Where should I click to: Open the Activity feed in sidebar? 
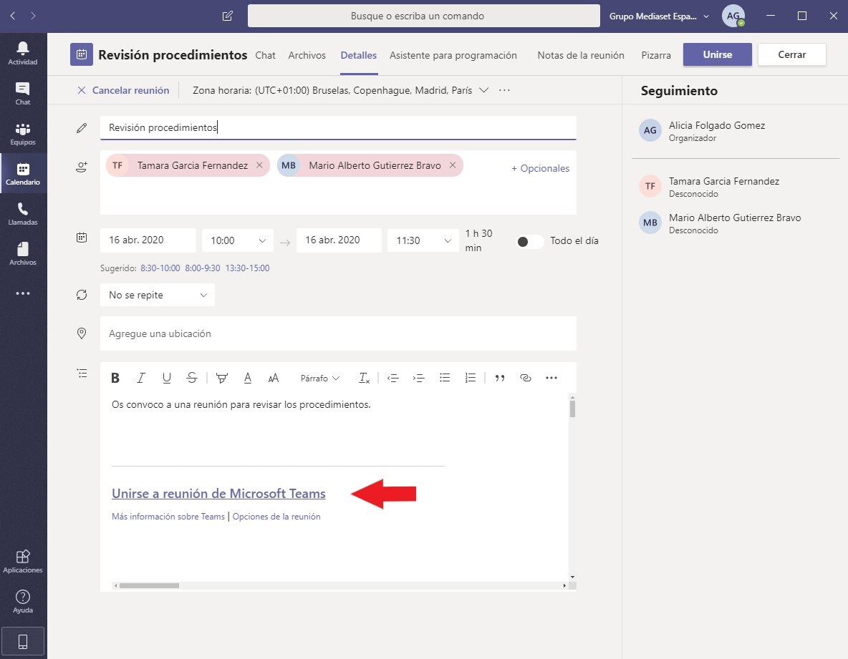click(23, 53)
